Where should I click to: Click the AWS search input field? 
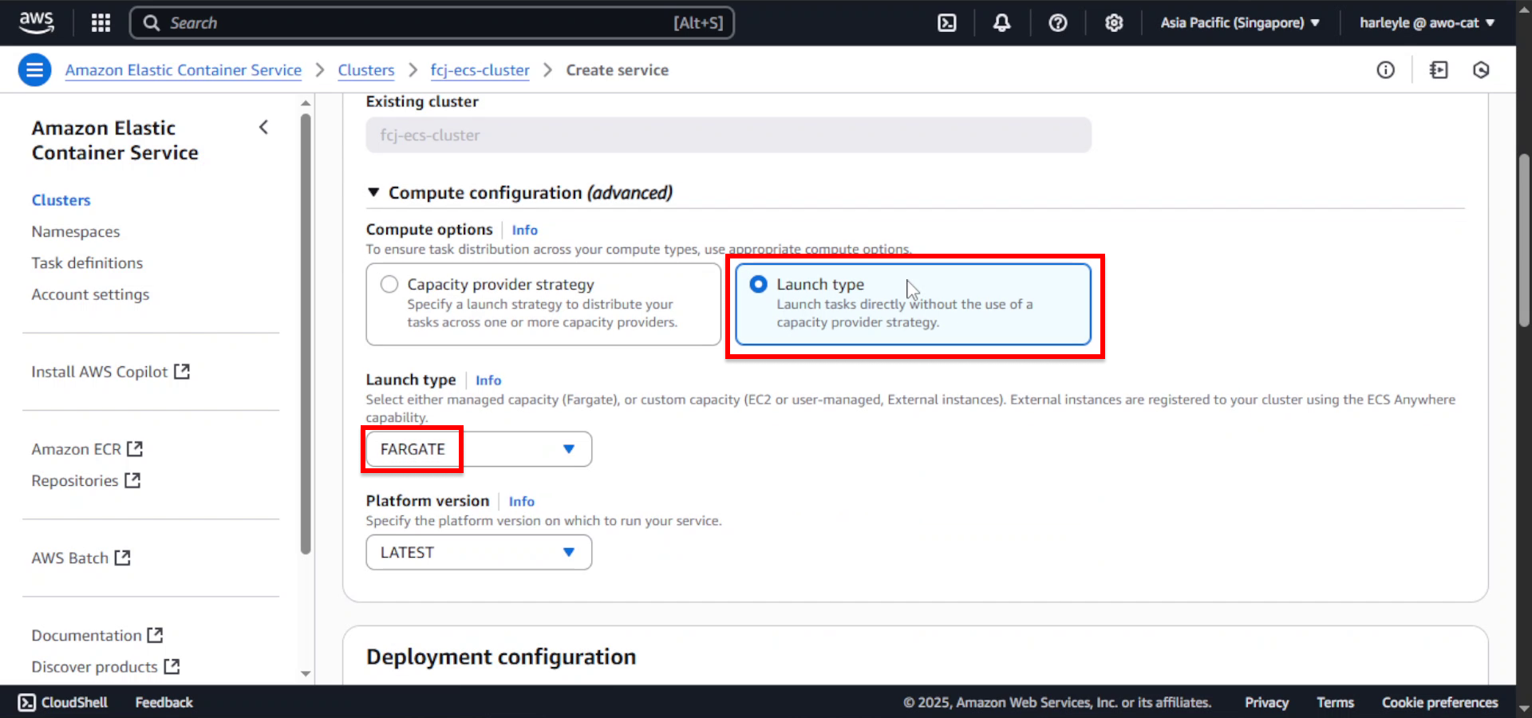point(432,23)
